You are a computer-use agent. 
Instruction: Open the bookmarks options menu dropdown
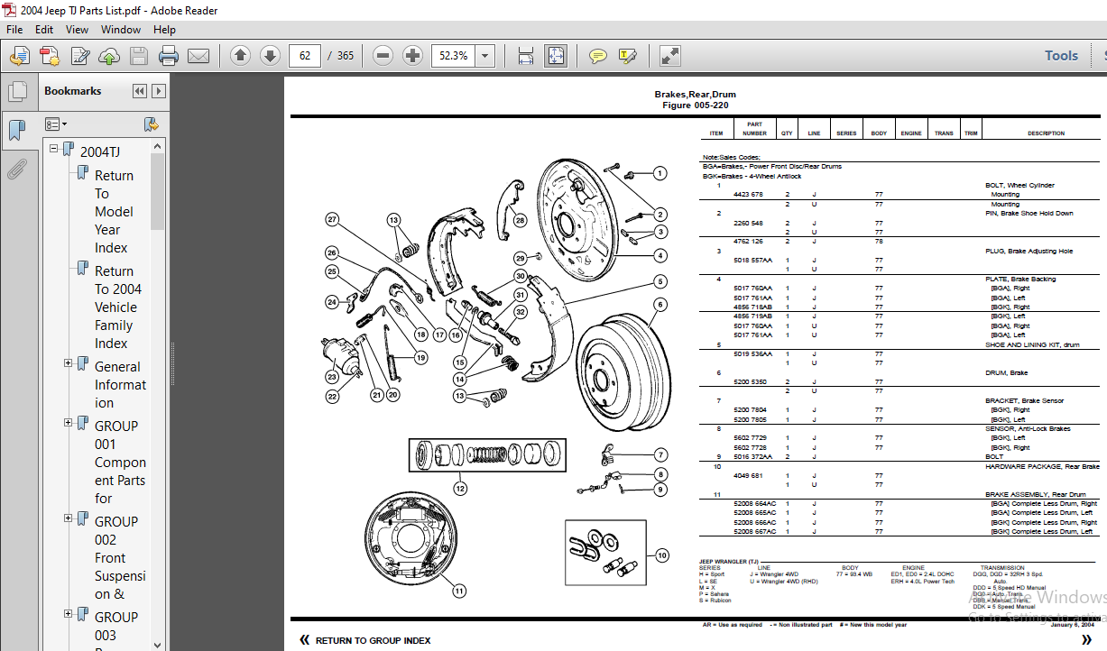point(56,124)
